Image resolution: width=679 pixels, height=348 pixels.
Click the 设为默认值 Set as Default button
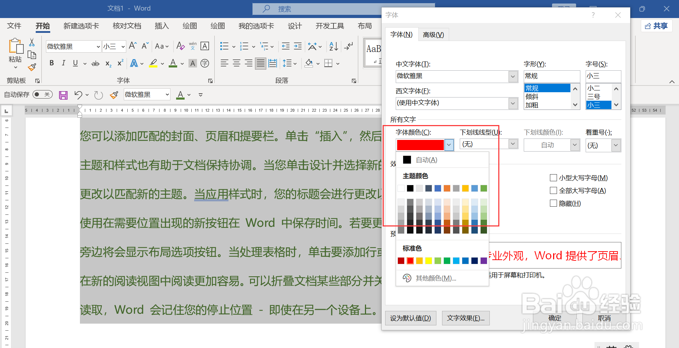pyautogui.click(x=411, y=318)
